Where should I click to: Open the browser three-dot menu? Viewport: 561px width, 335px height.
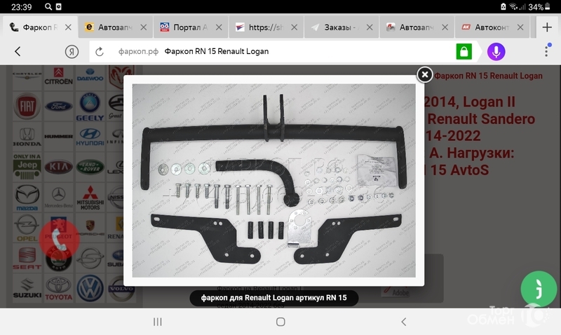546,50
